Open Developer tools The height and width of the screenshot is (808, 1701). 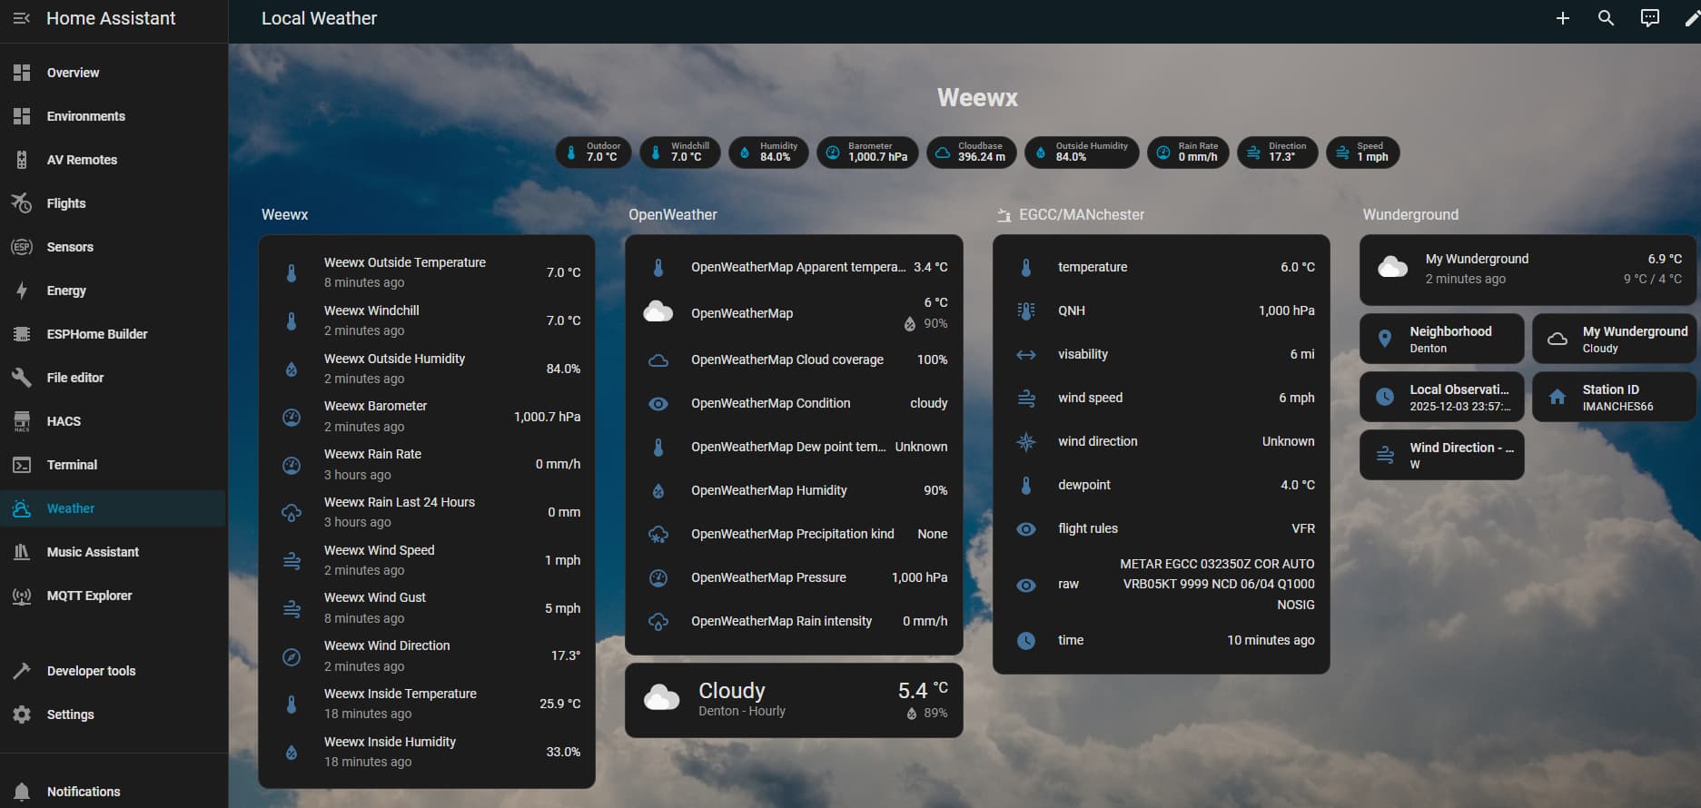pos(91,671)
